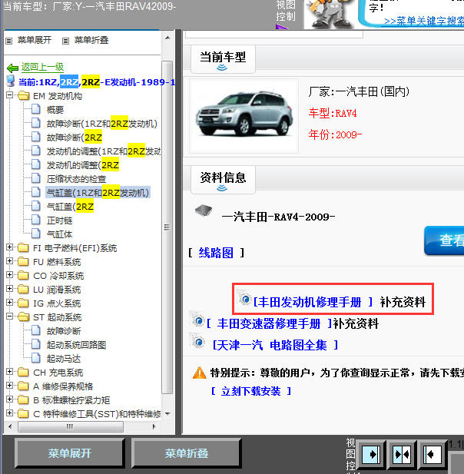Open 气缸盖(1RZ和2RZ发动机) item
This screenshot has height=474, width=464.
[x=98, y=193]
